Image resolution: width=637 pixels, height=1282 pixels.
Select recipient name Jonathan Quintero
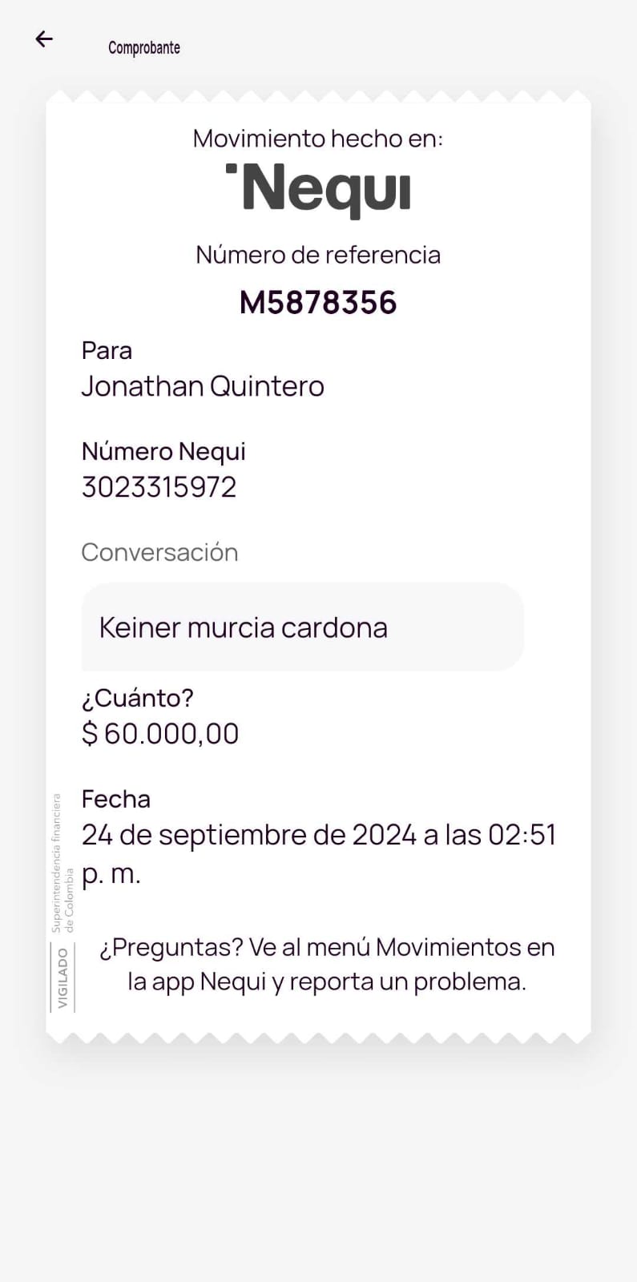tap(203, 386)
